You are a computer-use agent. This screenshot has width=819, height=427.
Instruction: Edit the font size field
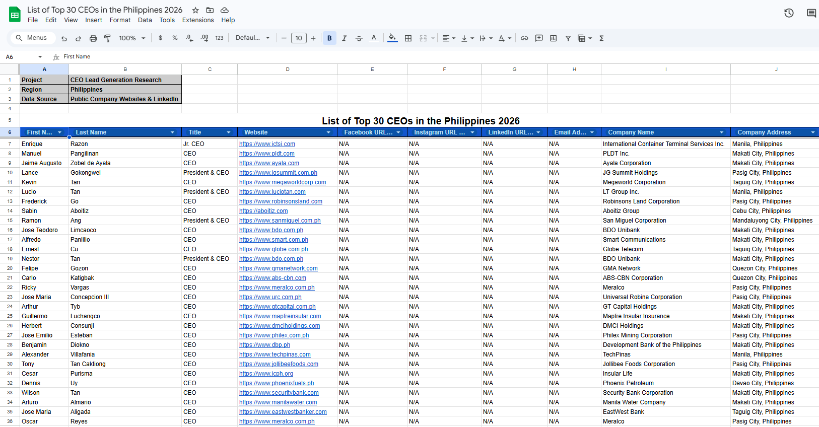[299, 38]
